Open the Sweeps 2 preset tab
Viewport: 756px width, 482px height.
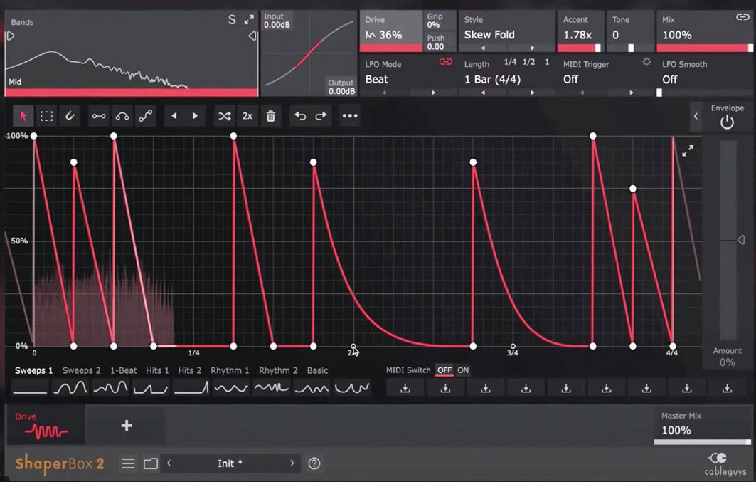82,370
